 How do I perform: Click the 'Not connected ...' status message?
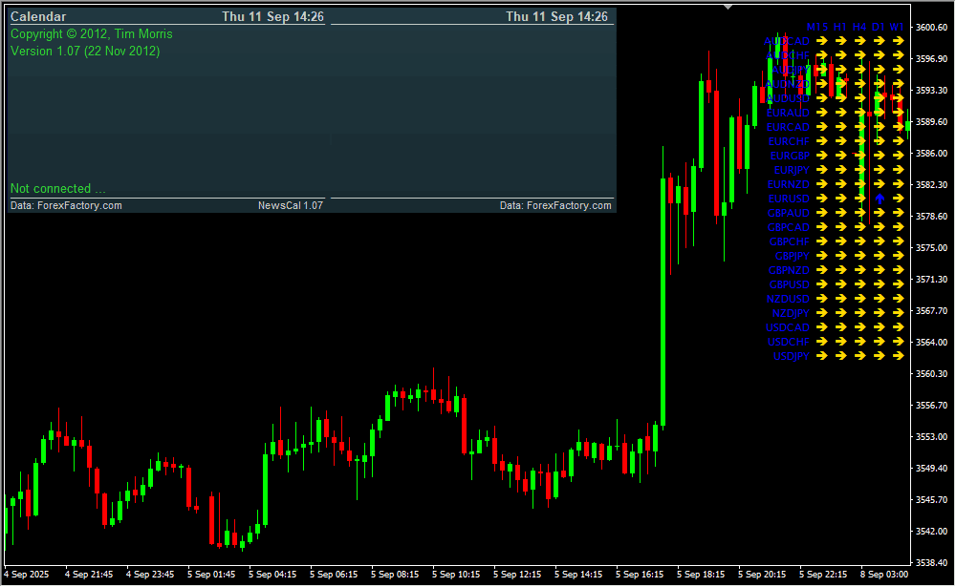click(x=57, y=188)
